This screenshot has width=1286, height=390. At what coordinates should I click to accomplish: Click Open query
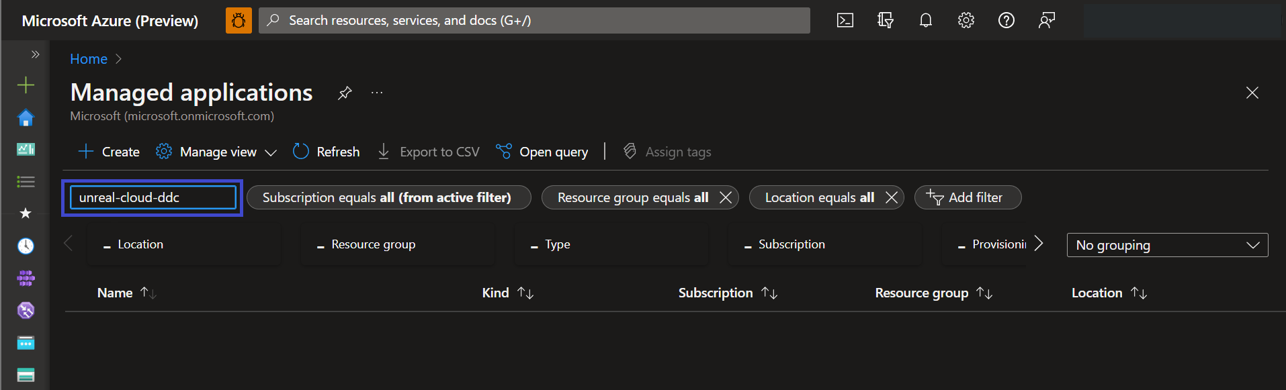[542, 152]
